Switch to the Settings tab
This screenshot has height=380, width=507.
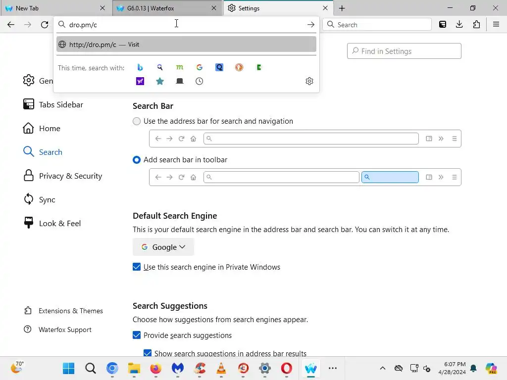point(278,8)
